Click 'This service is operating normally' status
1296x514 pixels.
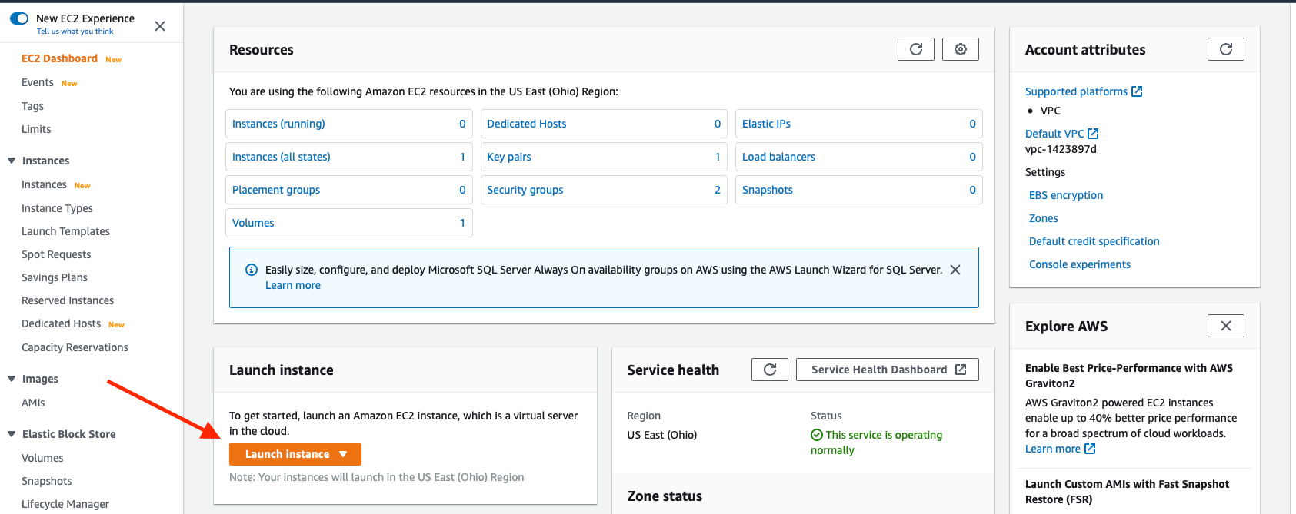(x=877, y=443)
